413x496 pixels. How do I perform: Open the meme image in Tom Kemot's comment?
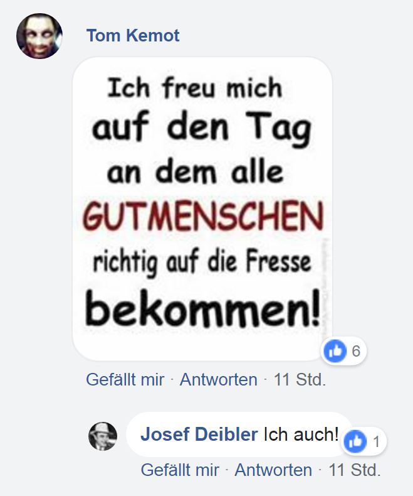202,209
